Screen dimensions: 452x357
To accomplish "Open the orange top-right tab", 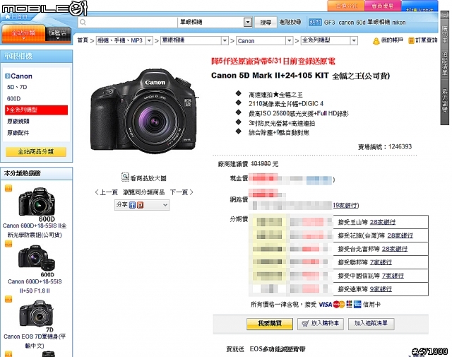I will pyautogui.click(x=346, y=6).
